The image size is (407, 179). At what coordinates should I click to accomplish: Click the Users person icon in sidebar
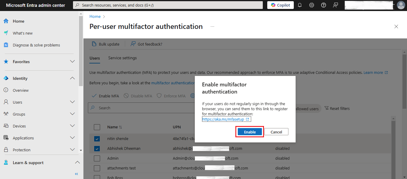point(6,102)
